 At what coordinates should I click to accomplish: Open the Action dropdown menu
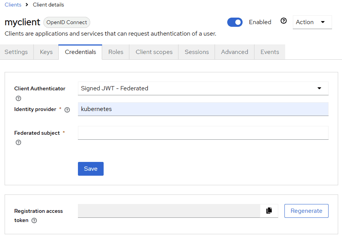pyautogui.click(x=312, y=22)
